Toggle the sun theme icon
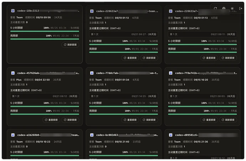The height and width of the screenshot is (161, 246). coord(232,9)
